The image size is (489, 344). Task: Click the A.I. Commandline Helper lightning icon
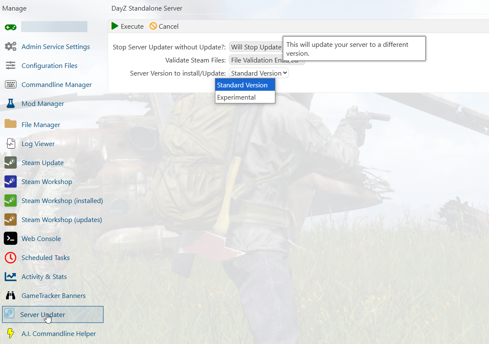pyautogui.click(x=11, y=333)
